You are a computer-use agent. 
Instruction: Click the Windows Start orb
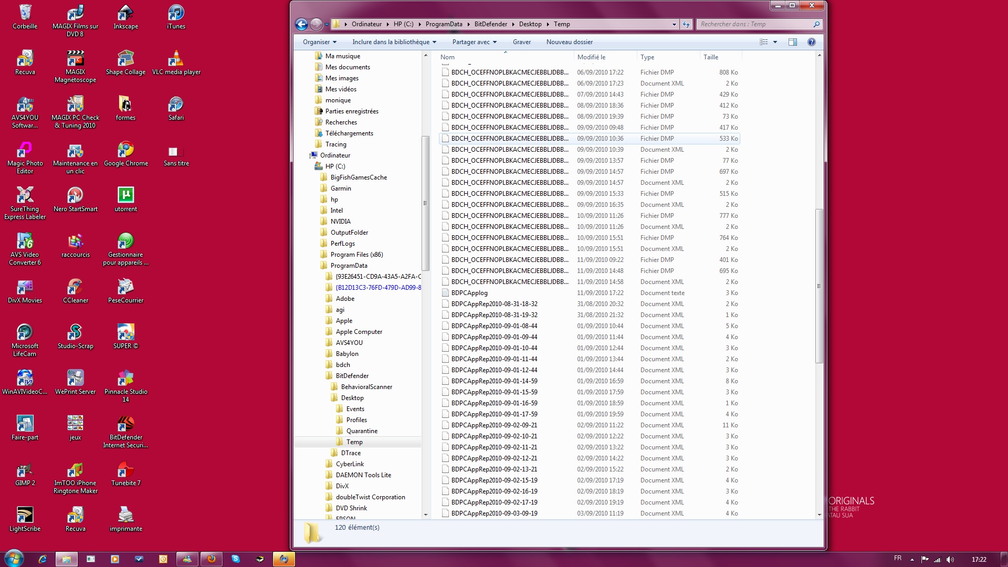tap(14, 559)
